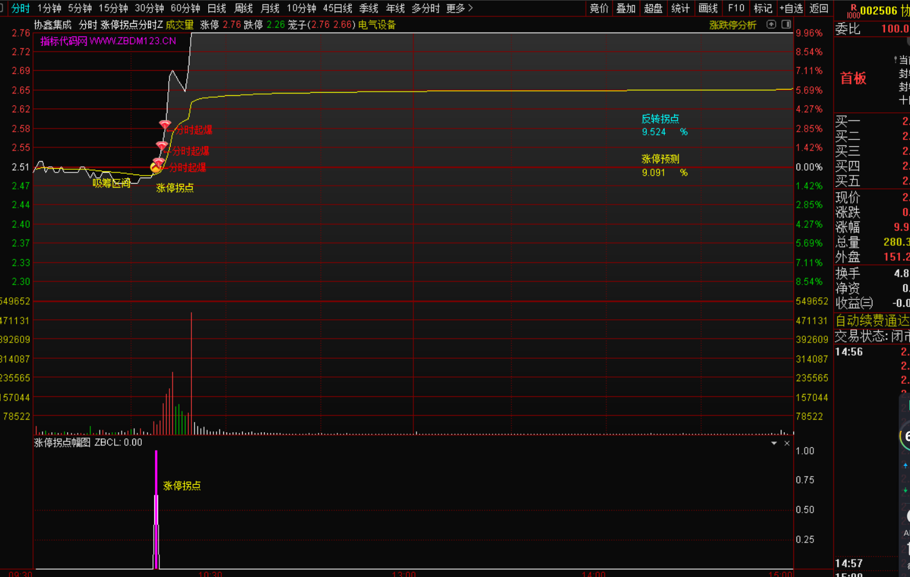Click the green down arrow on right edge
Viewport: 910px width, 577px height.
tap(905, 490)
